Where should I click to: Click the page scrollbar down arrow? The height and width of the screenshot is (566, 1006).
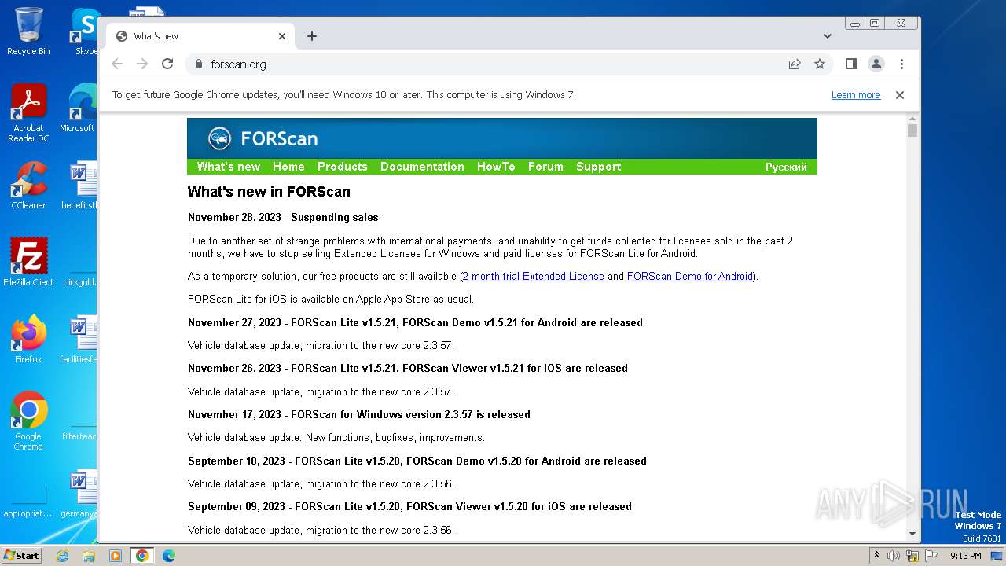click(x=912, y=534)
